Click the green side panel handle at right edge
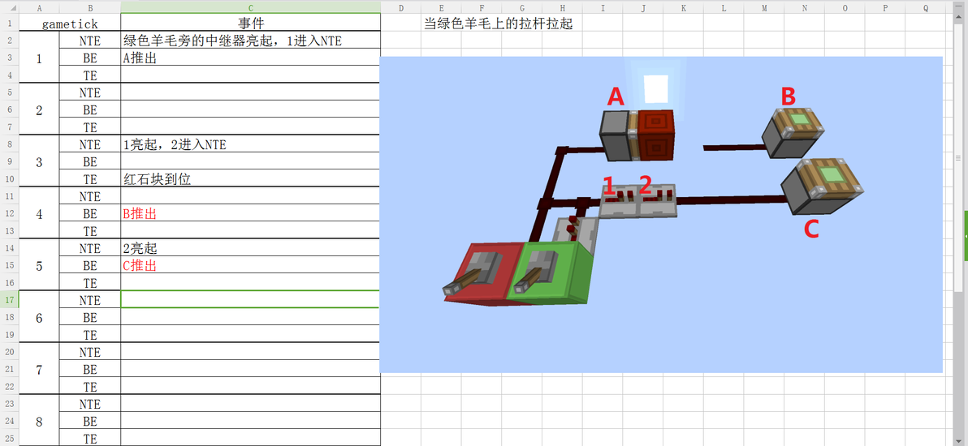This screenshot has height=446, width=968. click(966, 236)
